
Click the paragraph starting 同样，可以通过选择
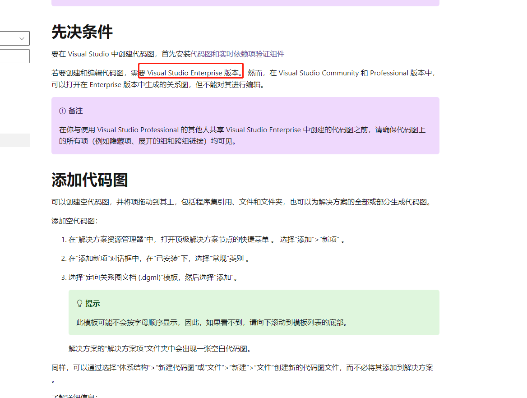pyautogui.click(x=242, y=373)
